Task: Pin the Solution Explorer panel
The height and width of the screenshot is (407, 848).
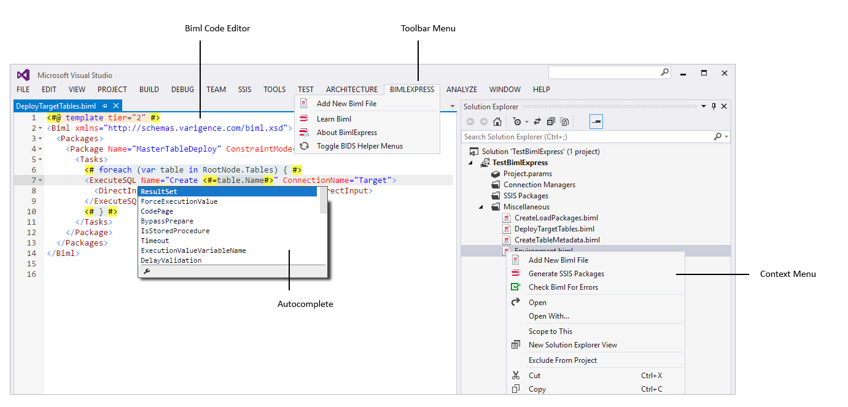Action: (713, 106)
